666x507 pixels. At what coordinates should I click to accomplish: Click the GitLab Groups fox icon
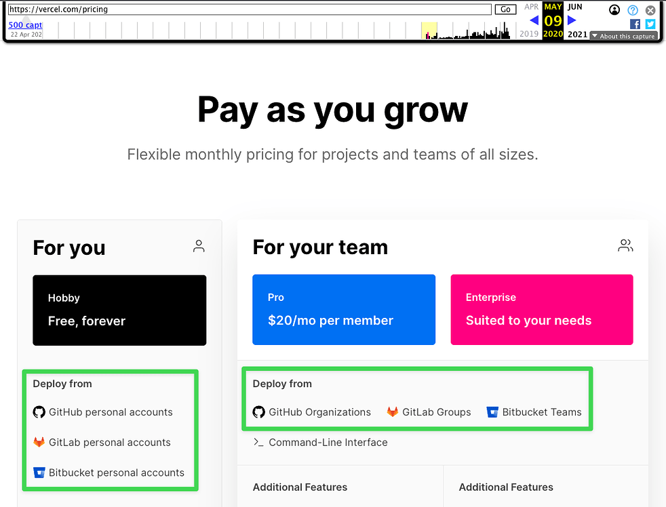pyautogui.click(x=393, y=412)
